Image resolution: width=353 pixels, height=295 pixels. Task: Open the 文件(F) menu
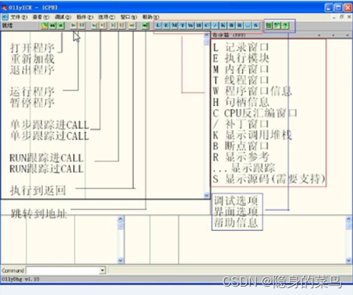click(19, 17)
